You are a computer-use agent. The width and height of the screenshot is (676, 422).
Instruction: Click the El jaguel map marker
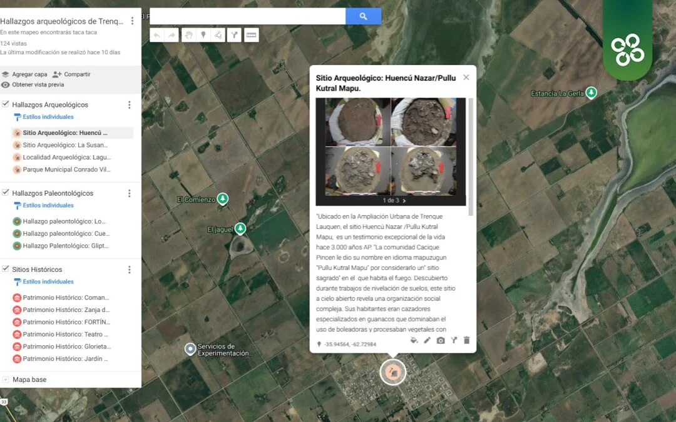pyautogui.click(x=240, y=229)
